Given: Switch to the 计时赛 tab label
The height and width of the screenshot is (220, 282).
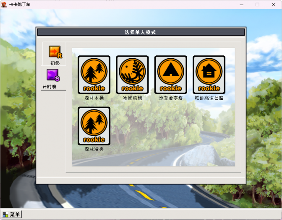Looking at the screenshot, I should [x=50, y=87].
